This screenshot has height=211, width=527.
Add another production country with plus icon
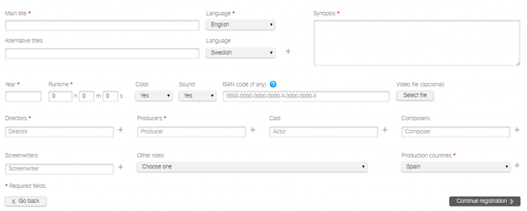[x=517, y=165]
